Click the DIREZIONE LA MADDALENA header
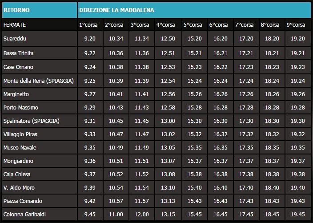 [x=116, y=9]
